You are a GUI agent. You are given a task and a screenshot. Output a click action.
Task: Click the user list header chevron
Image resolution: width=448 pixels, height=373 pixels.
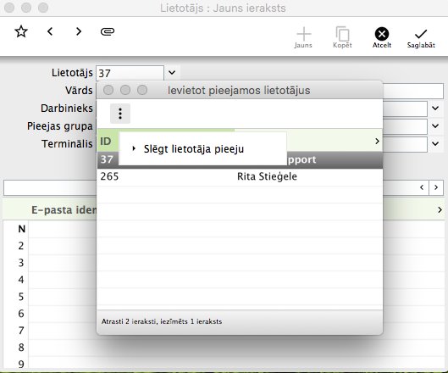(377, 141)
